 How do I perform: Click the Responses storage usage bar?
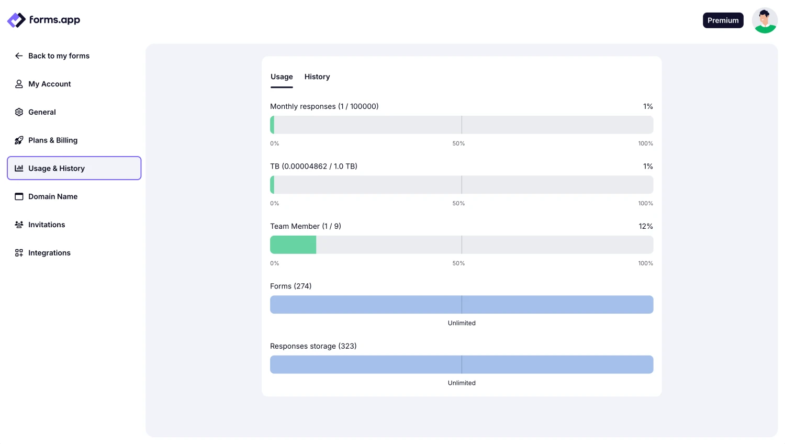[x=462, y=364]
